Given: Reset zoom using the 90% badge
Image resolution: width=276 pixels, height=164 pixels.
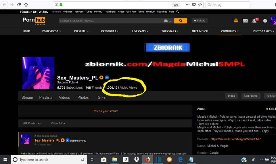Looking at the screenshot, I should (176, 5).
